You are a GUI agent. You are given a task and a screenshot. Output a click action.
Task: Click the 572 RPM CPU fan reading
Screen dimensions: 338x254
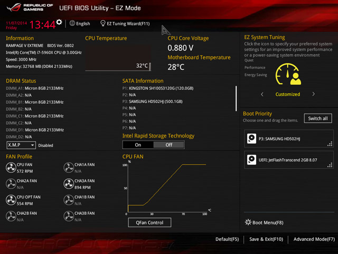(x=25, y=171)
